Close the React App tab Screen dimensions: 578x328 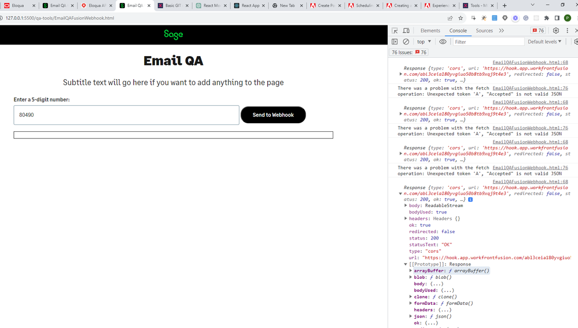[264, 6]
